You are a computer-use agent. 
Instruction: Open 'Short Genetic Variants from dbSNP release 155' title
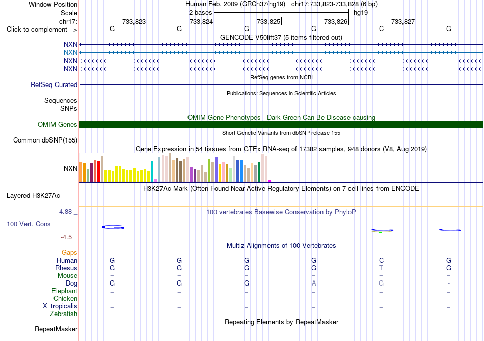(281, 133)
